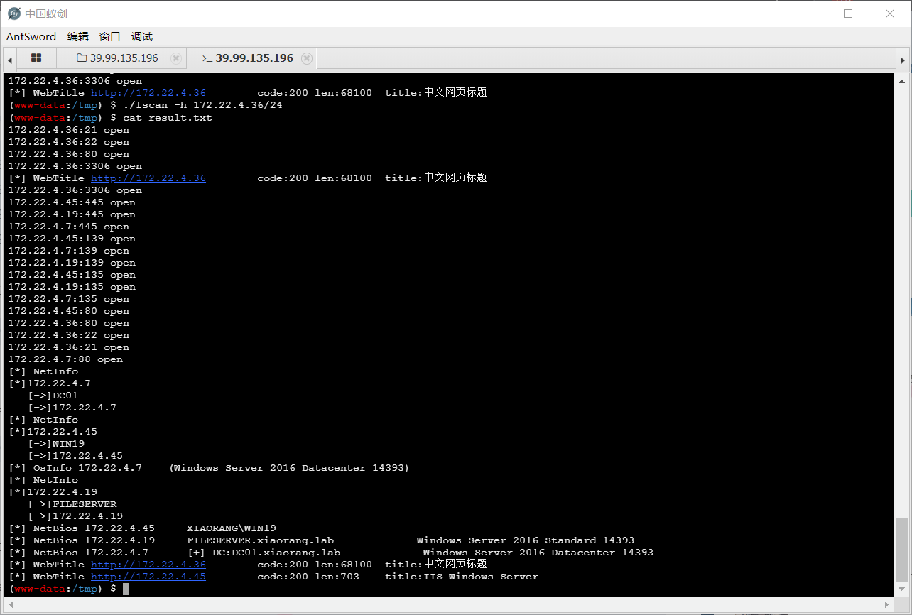Open the 窗口 (Window) menu
Image resolution: width=912 pixels, height=615 pixels.
point(110,37)
